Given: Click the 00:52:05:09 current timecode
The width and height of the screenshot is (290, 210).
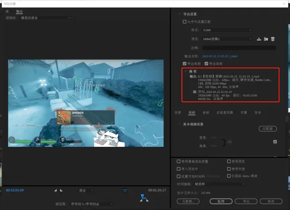Looking at the screenshot, I should tap(15, 190).
